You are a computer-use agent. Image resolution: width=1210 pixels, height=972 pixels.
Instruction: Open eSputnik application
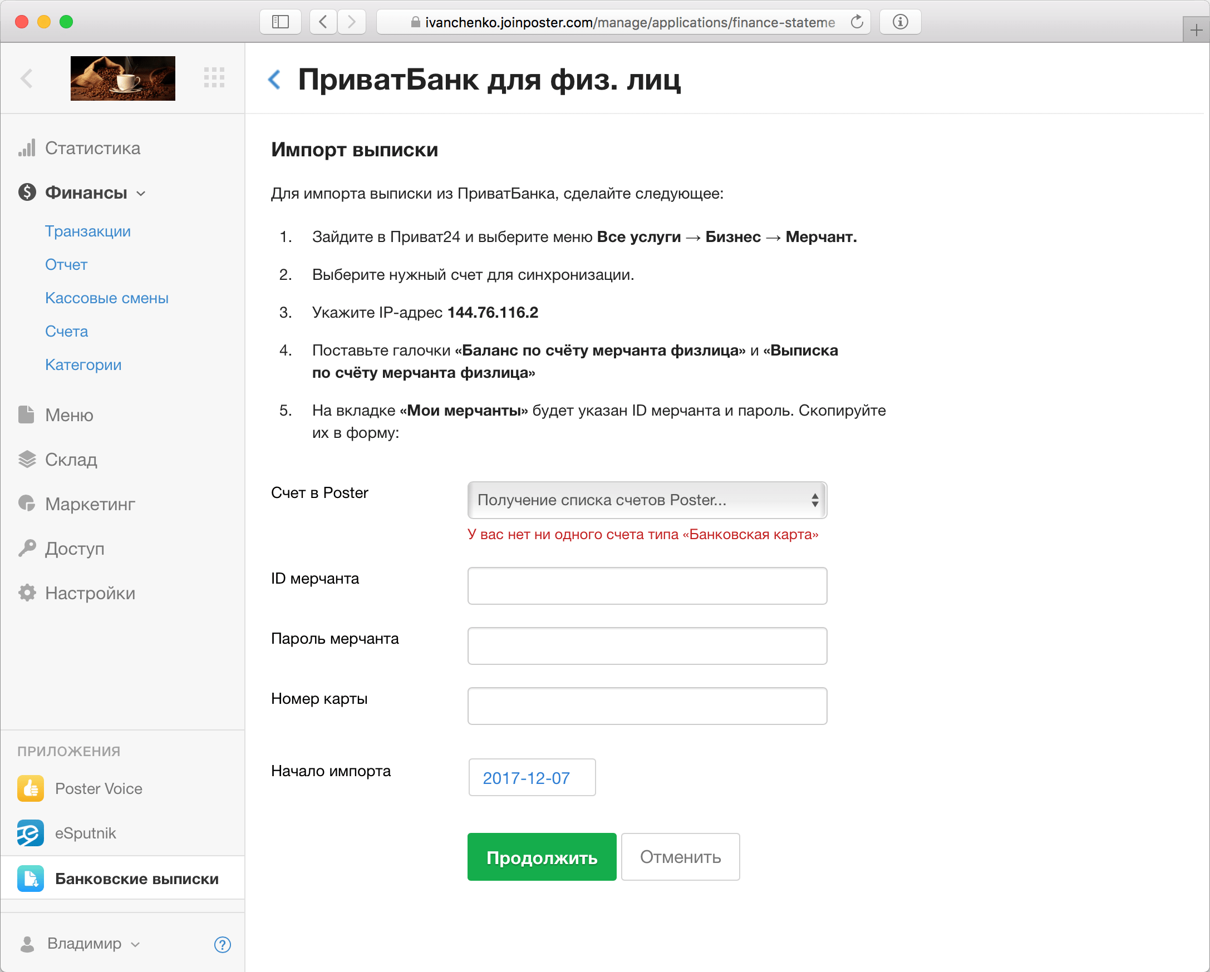(85, 833)
